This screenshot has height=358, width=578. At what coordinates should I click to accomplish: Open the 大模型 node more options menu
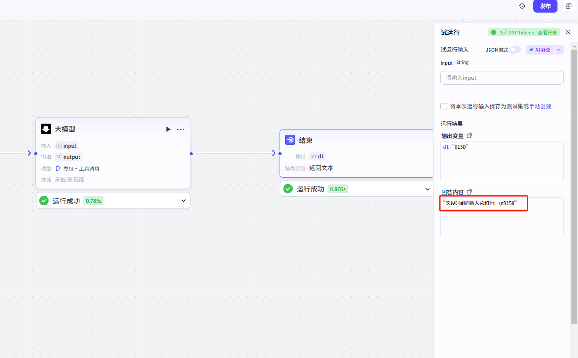(x=181, y=129)
